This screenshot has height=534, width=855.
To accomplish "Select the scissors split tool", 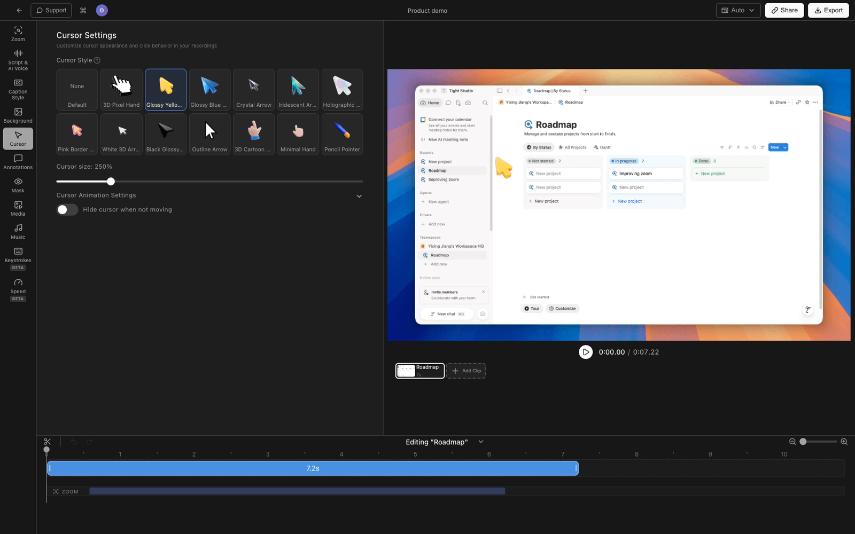I will tap(48, 442).
